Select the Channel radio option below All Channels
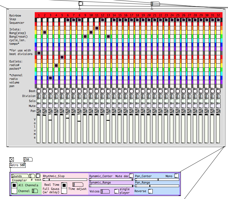The width and height of the screenshot is (228, 199). click(x=14, y=191)
